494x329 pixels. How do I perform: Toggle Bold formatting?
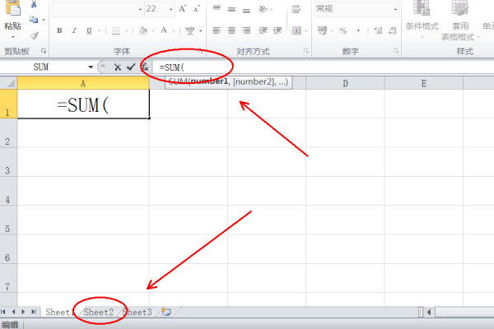tap(59, 30)
